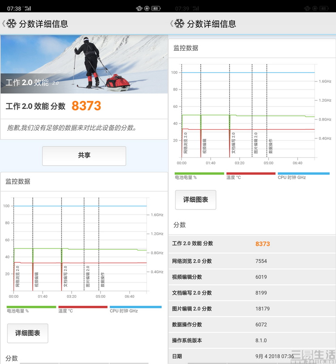336x364 pixels.
Task: Tap the lock rotation icon in left status bar
Action: (x=147, y=9)
